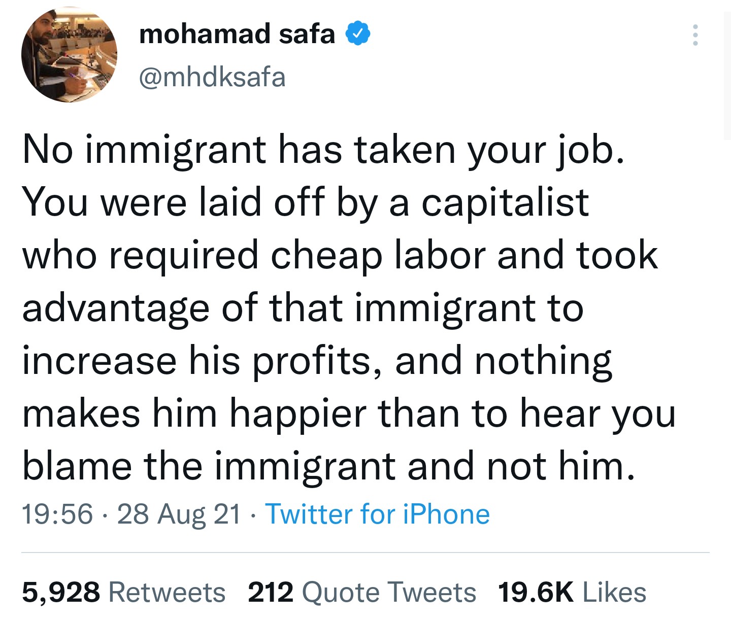Click the "Twitter for iPhone" source link
The width and height of the screenshot is (731, 621).
[377, 514]
